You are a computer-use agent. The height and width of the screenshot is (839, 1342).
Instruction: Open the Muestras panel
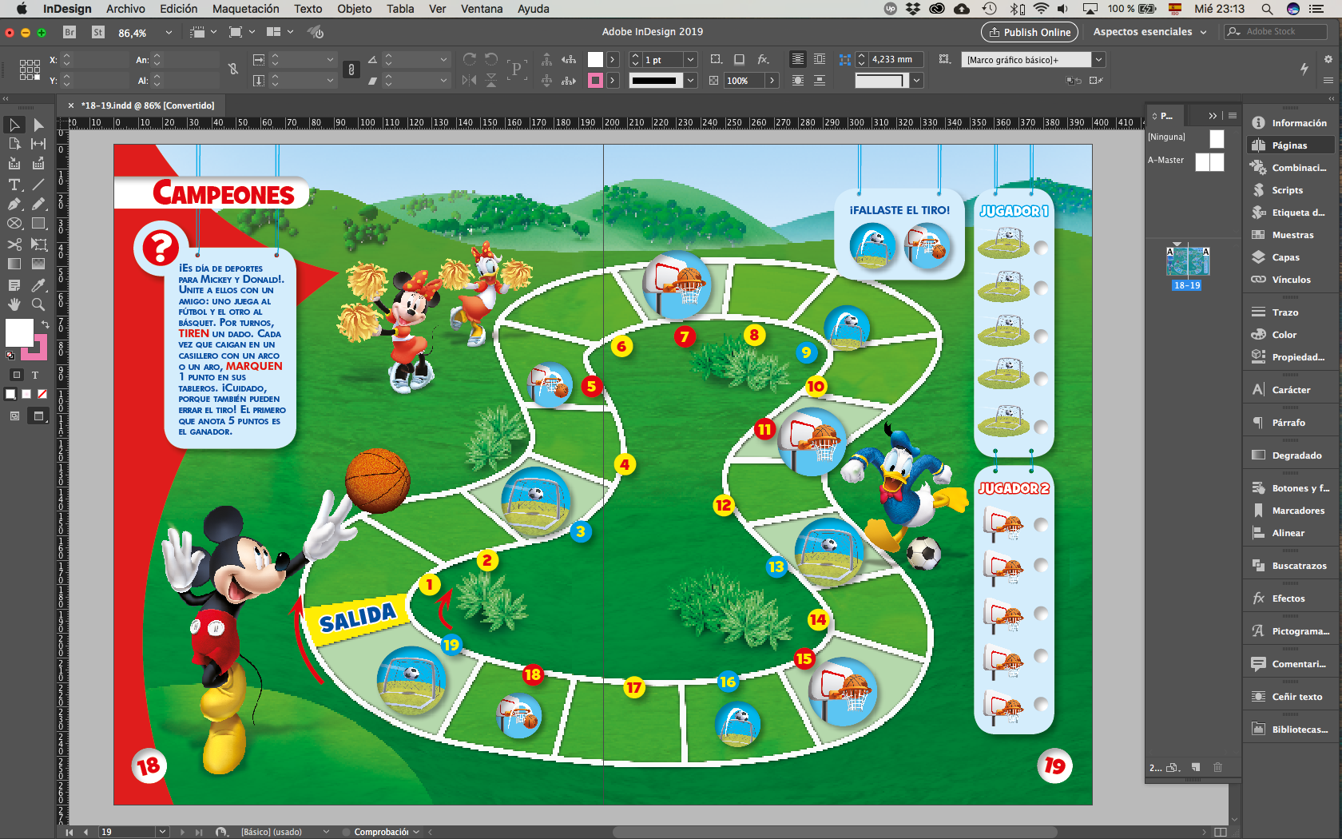click(x=1292, y=235)
